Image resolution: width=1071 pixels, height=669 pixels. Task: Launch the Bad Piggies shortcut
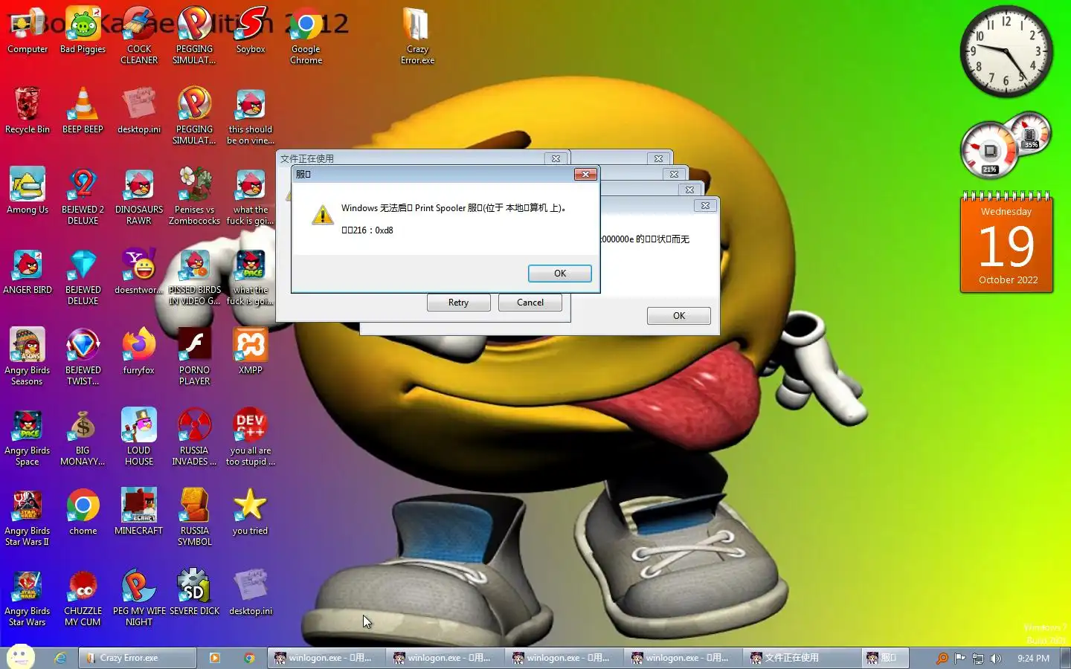click(83, 31)
